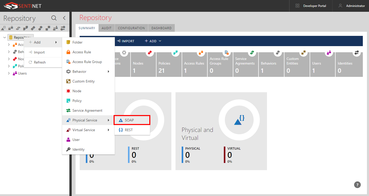The width and height of the screenshot is (369, 196).
Task: Filter tree by users icon
Action: (55, 28)
